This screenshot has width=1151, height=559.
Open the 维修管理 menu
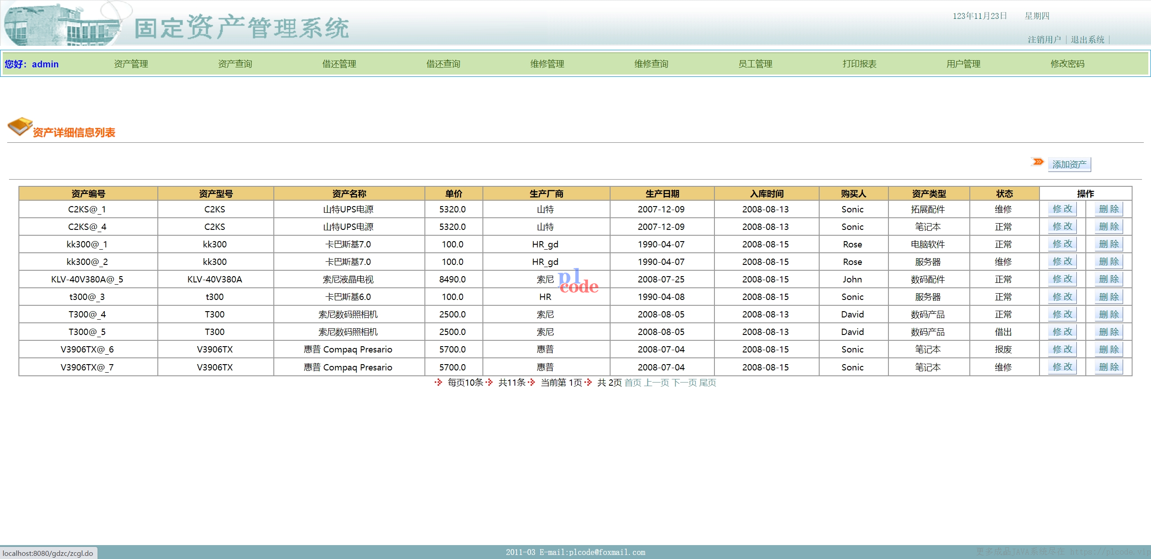[x=547, y=64]
